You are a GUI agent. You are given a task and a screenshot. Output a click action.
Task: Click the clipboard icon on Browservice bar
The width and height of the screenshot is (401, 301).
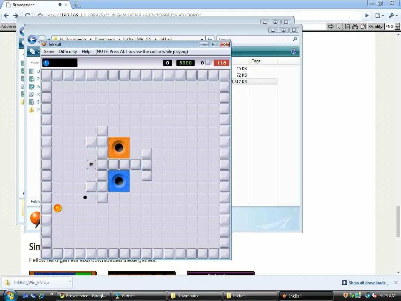pyautogui.click(x=363, y=26)
